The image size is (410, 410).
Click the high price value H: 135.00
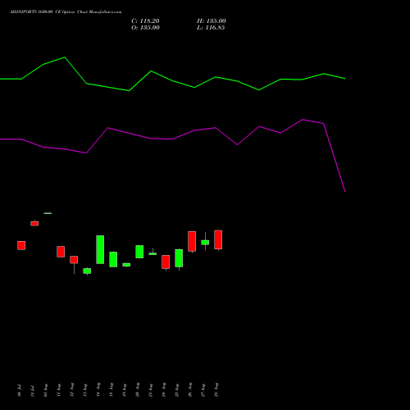[x=212, y=21]
